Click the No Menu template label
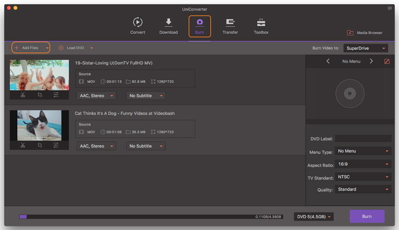Image resolution: width=399 pixels, height=230 pixels. click(351, 61)
